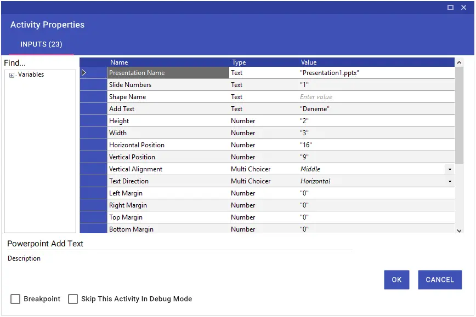Click the Text type cell of Shape Name
This screenshot has height=317, width=476.
(264, 97)
